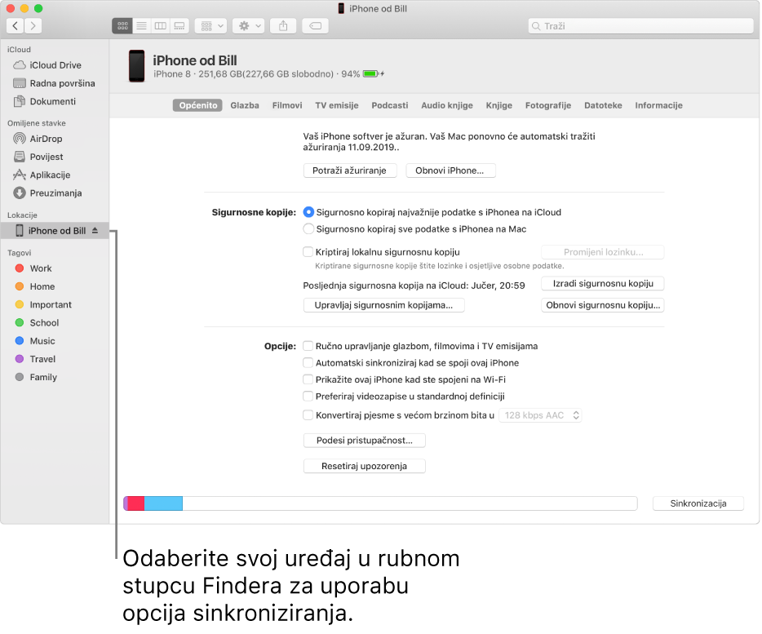Switch to the Podcasti tab
The height and width of the screenshot is (634, 762).
(390, 105)
